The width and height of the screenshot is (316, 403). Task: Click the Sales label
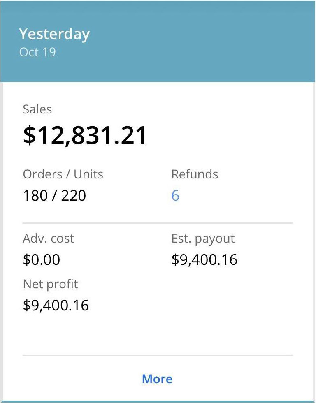click(x=37, y=109)
